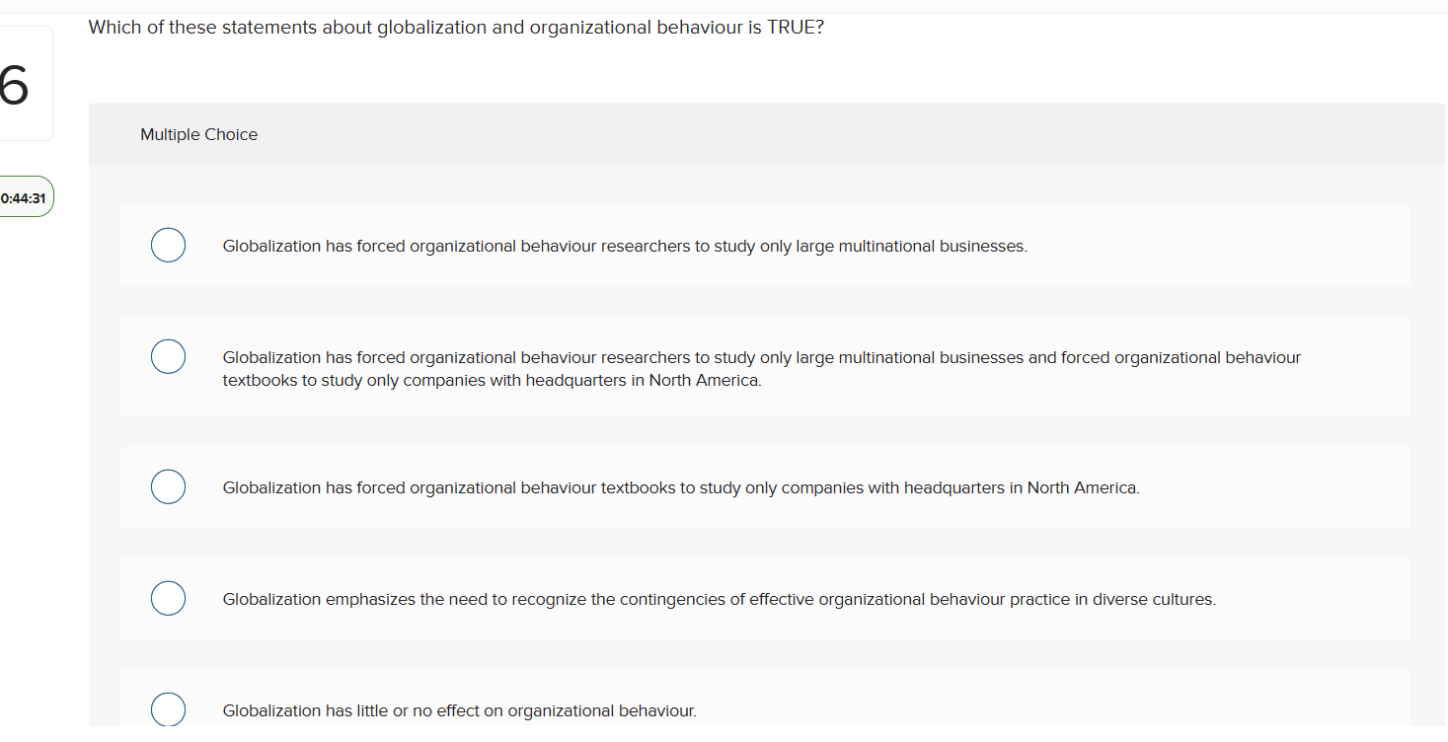This screenshot has width=1448, height=742.
Task: Click the second answer option's text block
Action: tap(762, 367)
